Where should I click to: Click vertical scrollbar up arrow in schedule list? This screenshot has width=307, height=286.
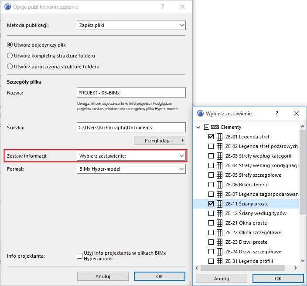pyautogui.click(x=303, y=127)
